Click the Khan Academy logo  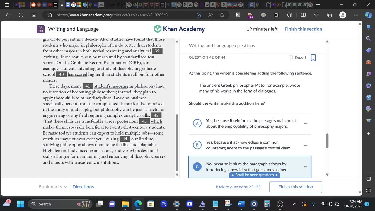click(x=179, y=29)
